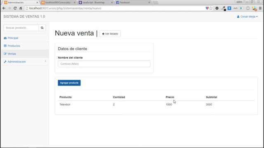Click the blue square extension icon
This screenshot has height=148, width=264.
click(x=229, y=8)
